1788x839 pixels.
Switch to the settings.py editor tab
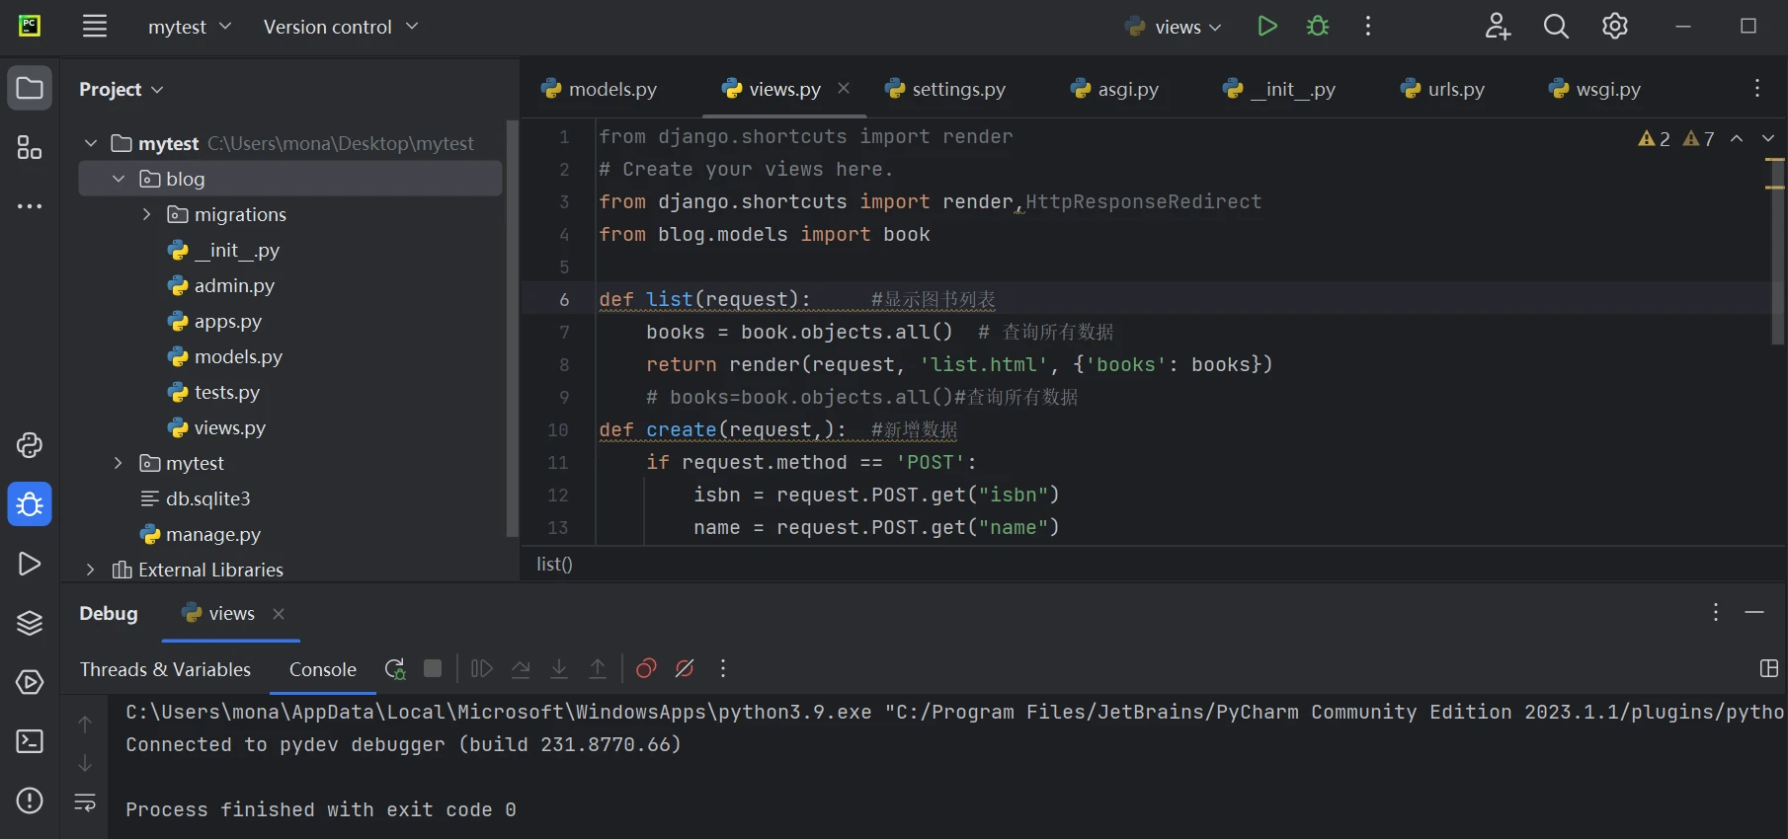[945, 89]
